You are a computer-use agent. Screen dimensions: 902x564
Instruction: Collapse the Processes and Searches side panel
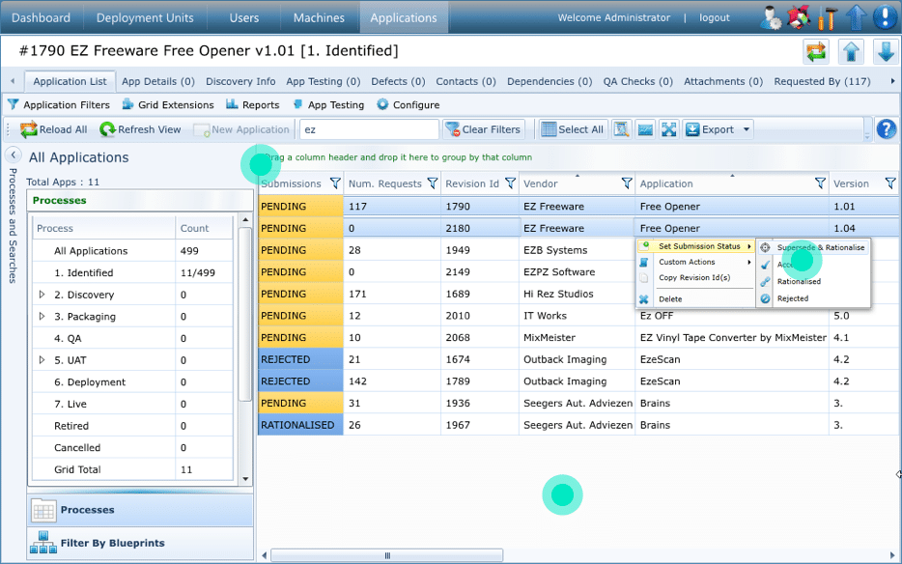tap(13, 155)
